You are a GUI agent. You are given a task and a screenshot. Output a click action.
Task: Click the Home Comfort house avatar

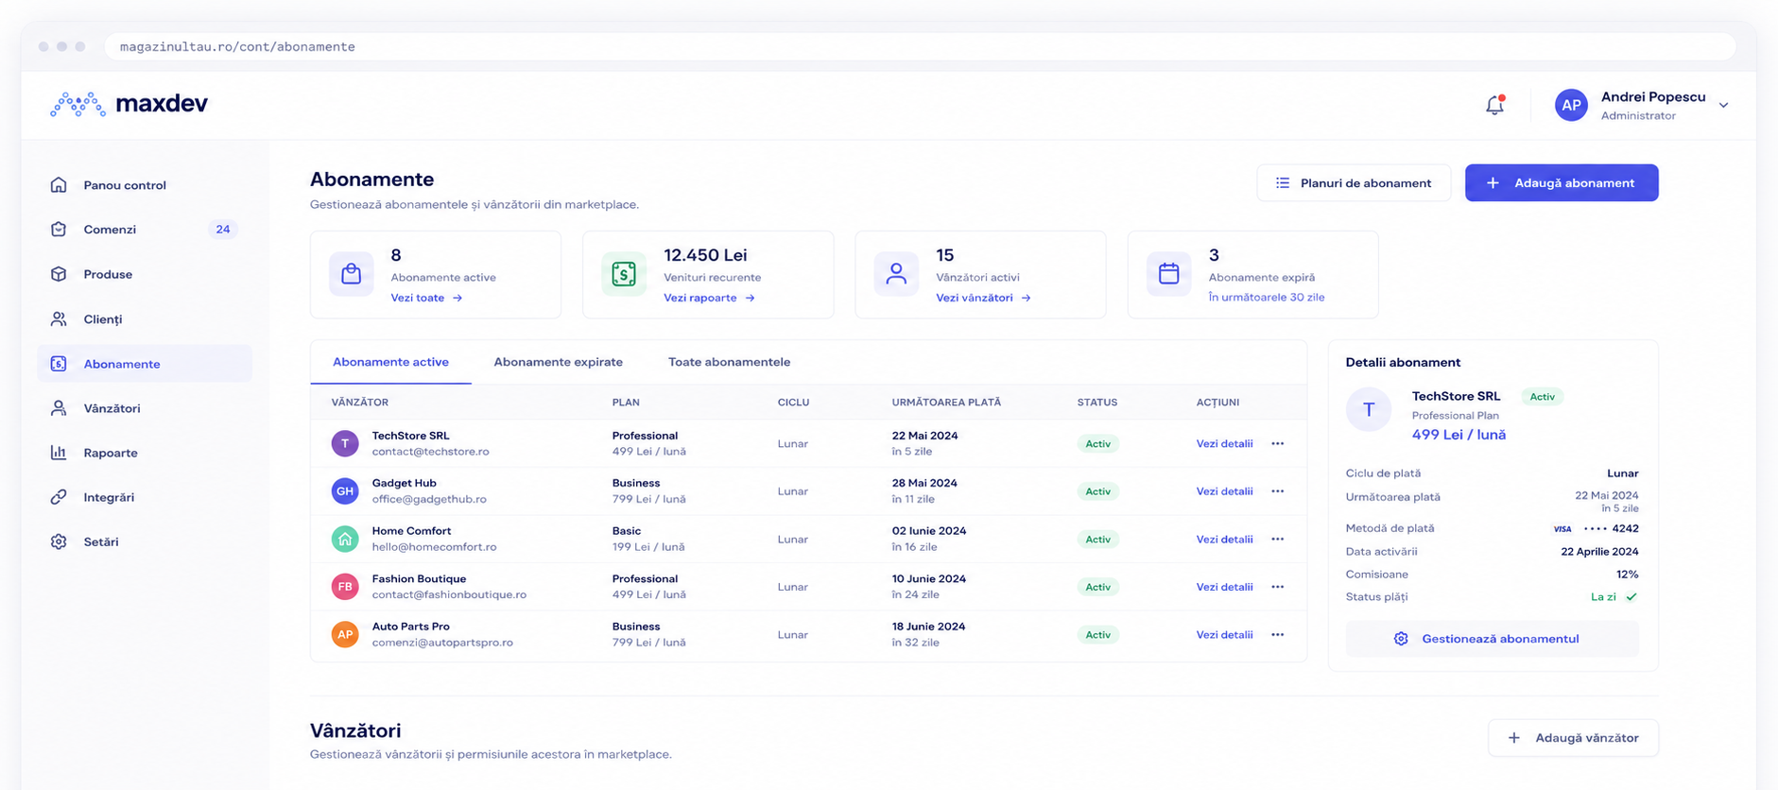click(345, 539)
